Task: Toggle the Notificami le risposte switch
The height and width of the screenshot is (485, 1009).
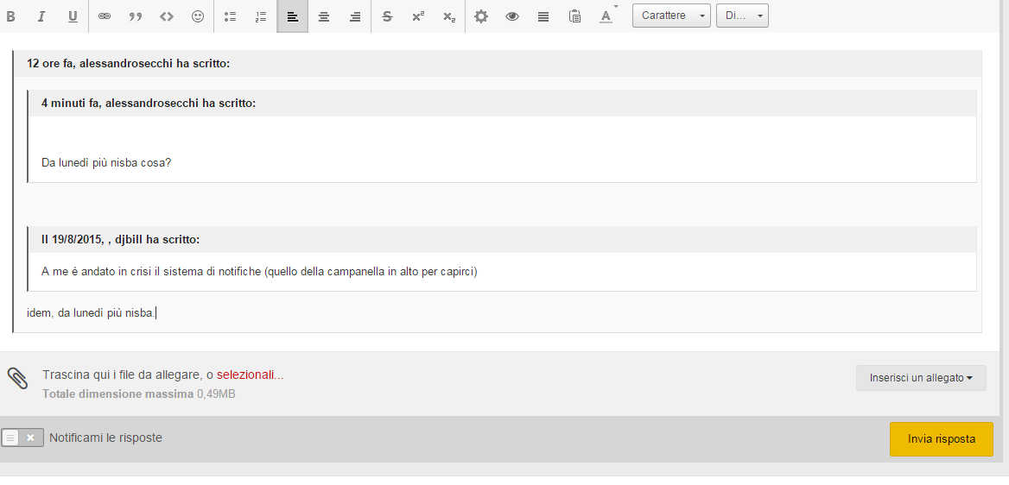Action: [22, 438]
